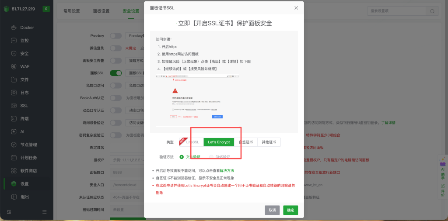The height and width of the screenshot is (221, 448).
Task: Click the search magnifier icon button
Action: [x=432, y=11]
